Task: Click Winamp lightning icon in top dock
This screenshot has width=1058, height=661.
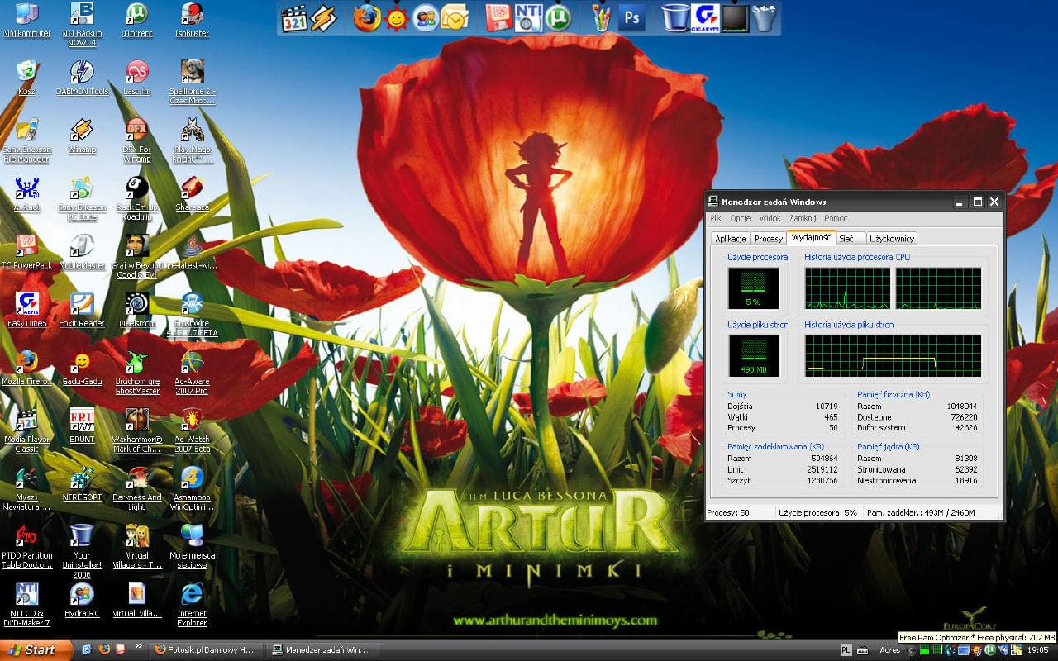Action: [x=323, y=17]
